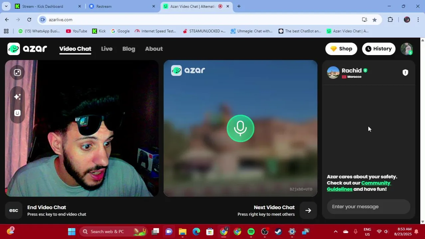Image resolution: width=425 pixels, height=239 pixels.
Task: Click the install app icon
Action: pyautogui.click(x=364, y=20)
